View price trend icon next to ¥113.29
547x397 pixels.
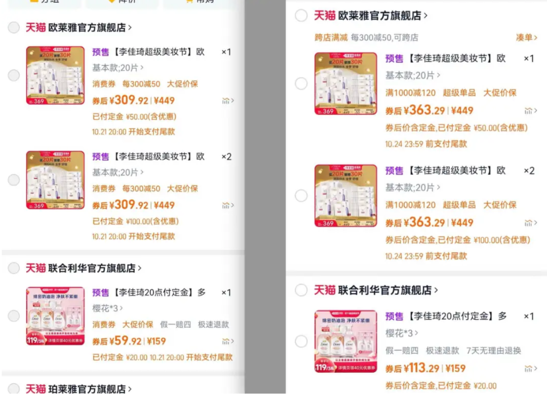point(531,369)
